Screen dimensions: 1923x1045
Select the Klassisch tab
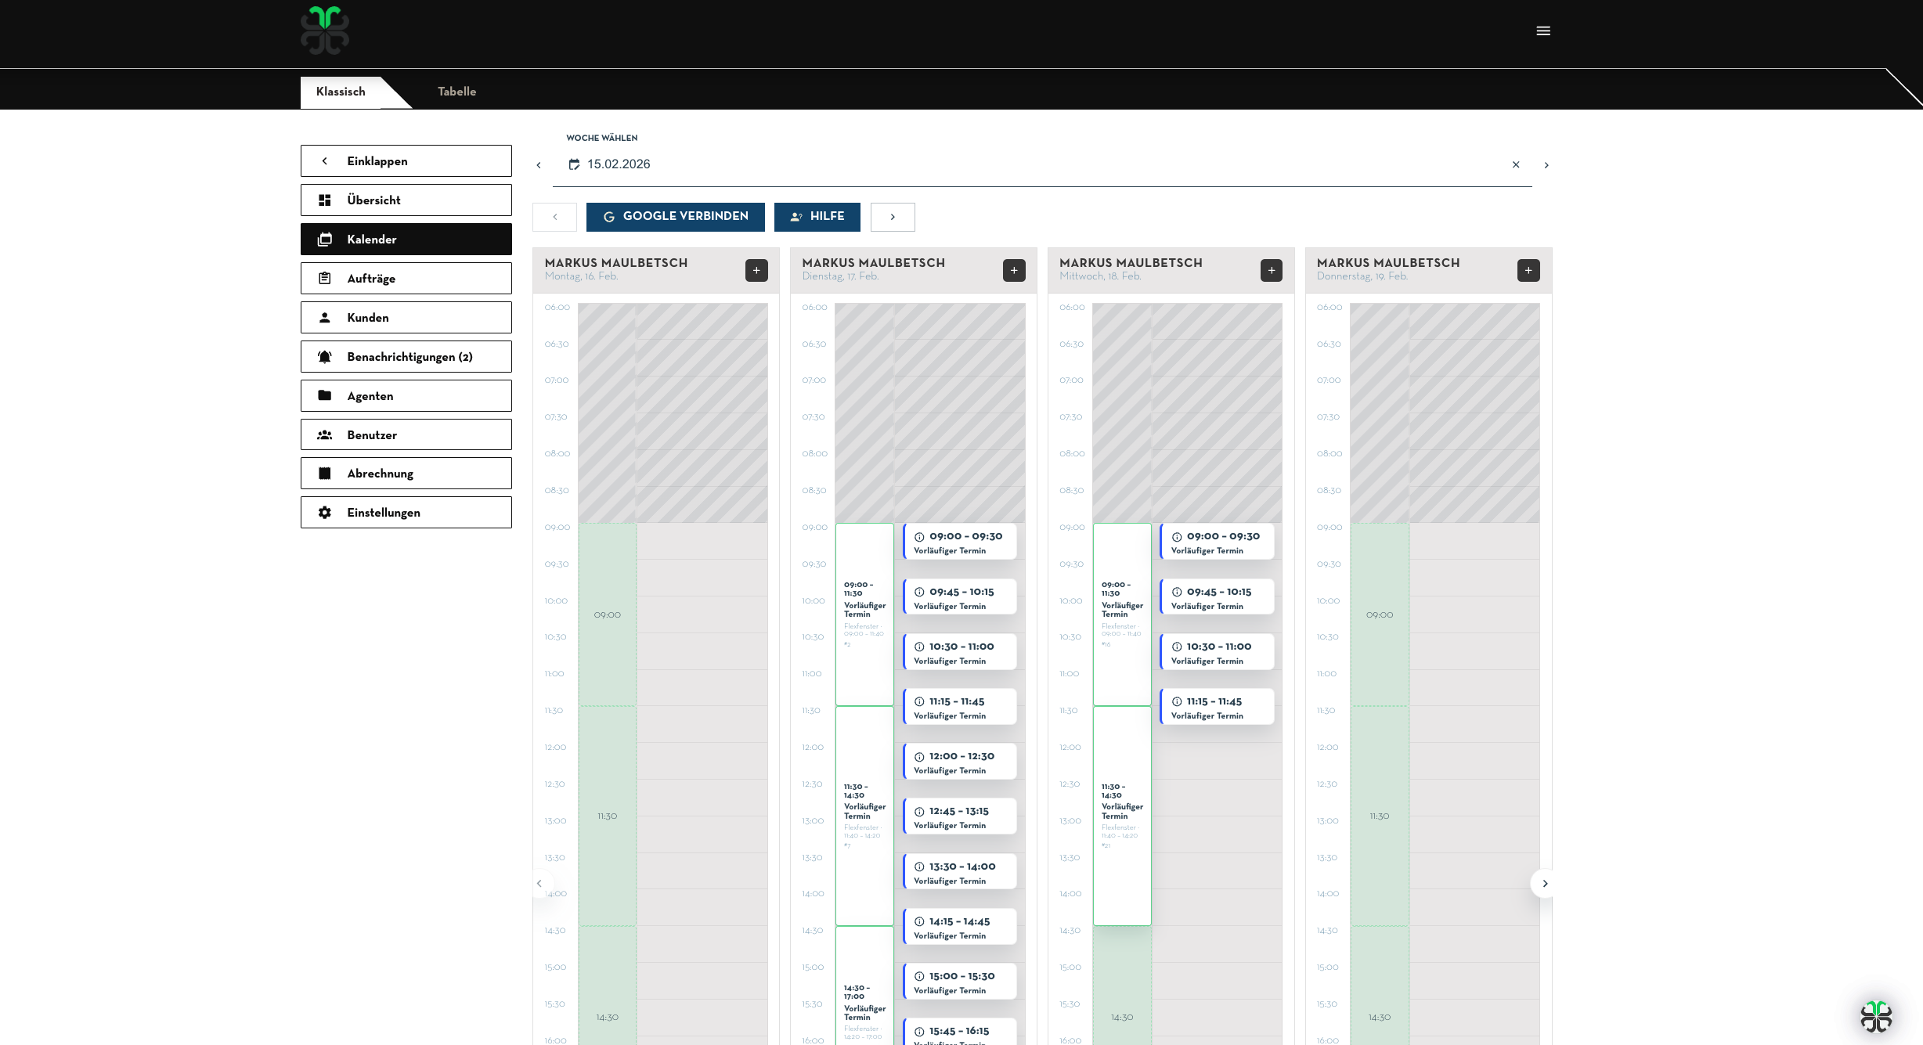click(x=341, y=92)
